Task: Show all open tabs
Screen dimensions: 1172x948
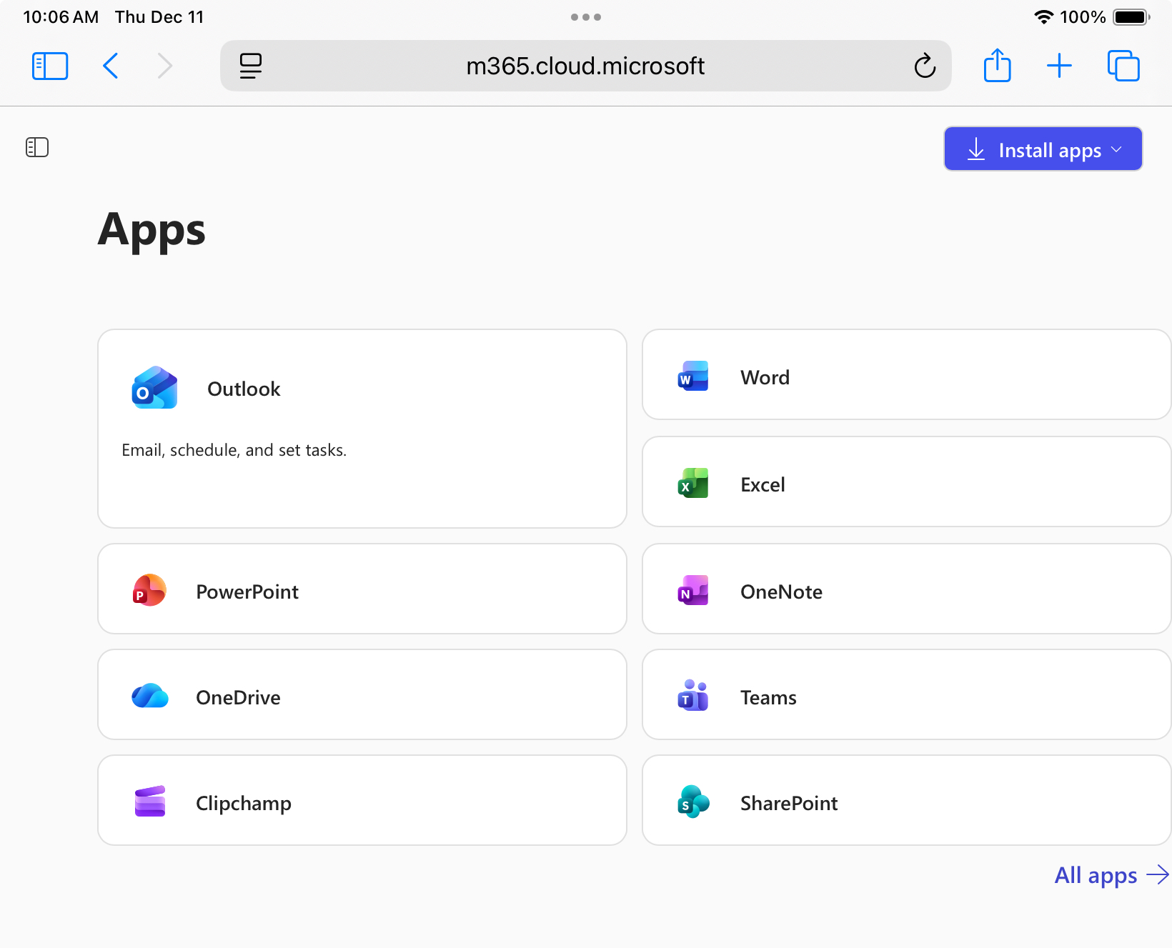Action: [x=1123, y=66]
